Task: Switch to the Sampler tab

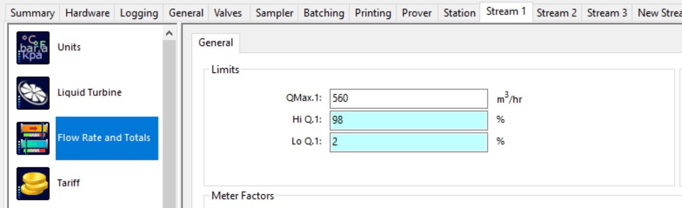Action: click(x=274, y=13)
